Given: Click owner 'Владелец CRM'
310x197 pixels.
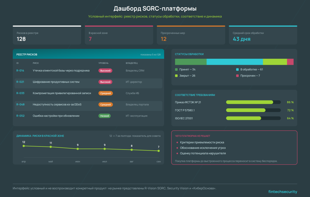Looking at the screenshot, I should click(135, 71).
